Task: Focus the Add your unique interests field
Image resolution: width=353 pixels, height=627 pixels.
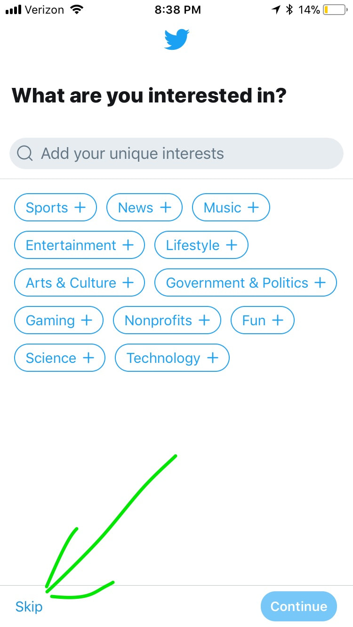Action: point(176,153)
